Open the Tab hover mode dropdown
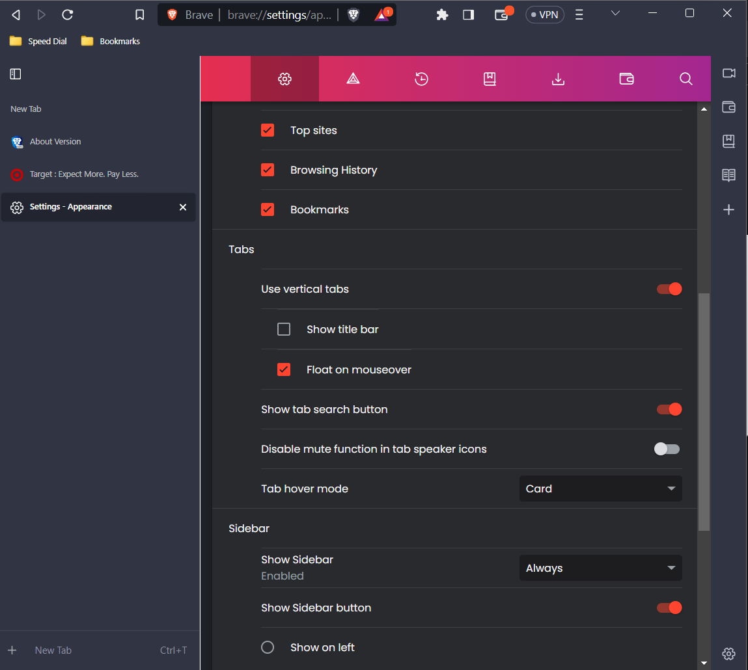 point(600,489)
